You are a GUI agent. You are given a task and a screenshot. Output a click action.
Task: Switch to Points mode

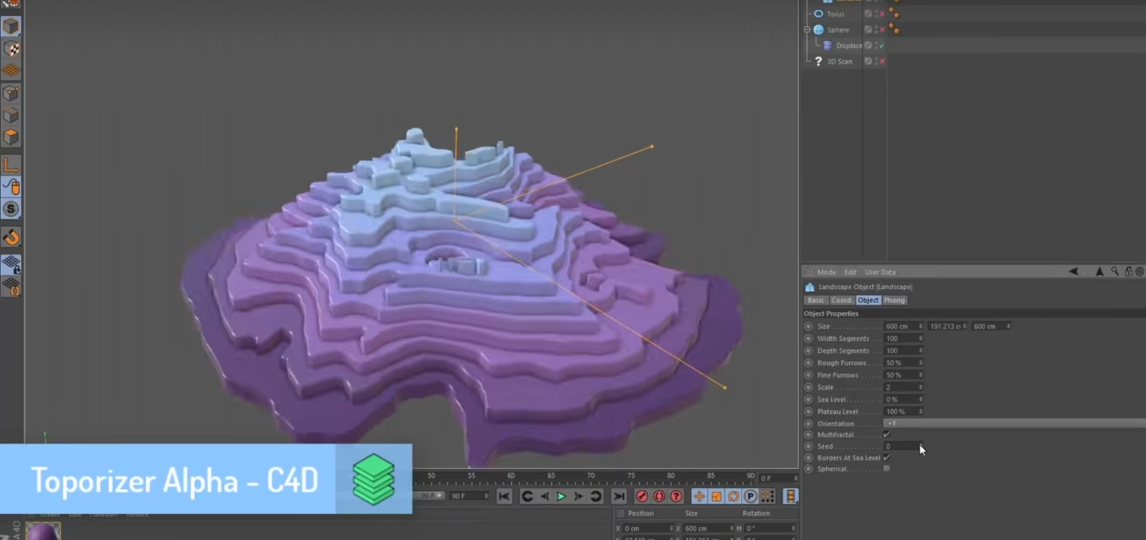point(11,93)
